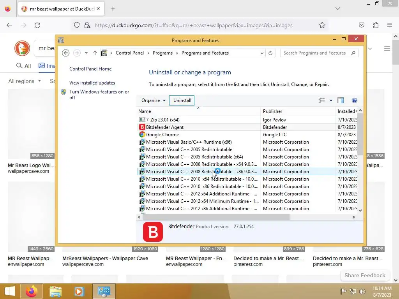399x299 pixels.
Task: Go back in Firefox with the back arrow
Action: [x=9, y=25]
